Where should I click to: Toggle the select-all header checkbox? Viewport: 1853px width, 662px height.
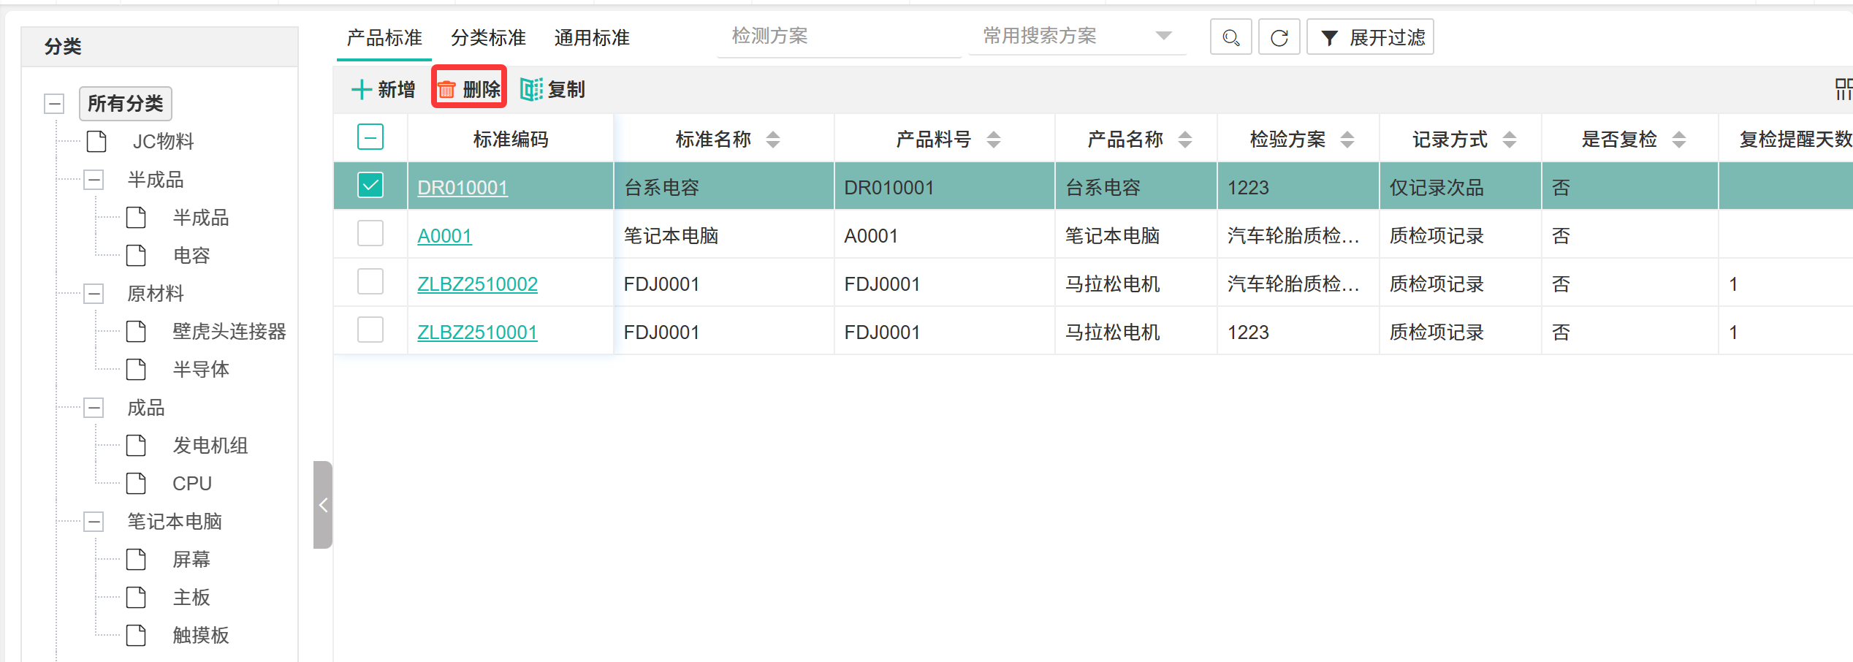tap(370, 137)
